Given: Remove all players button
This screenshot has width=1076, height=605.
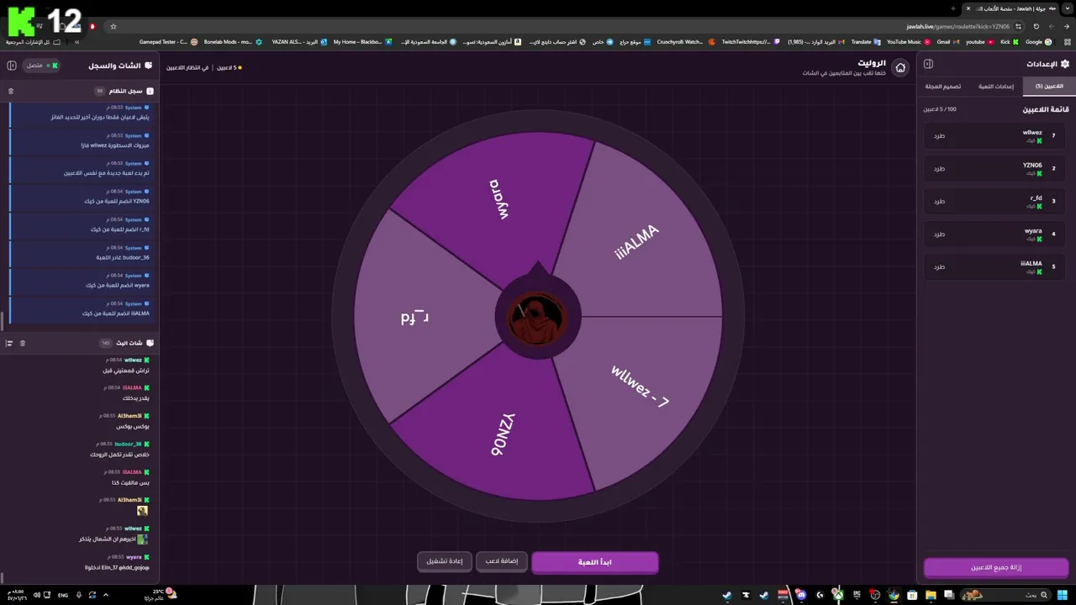Looking at the screenshot, I should pyautogui.click(x=996, y=567).
